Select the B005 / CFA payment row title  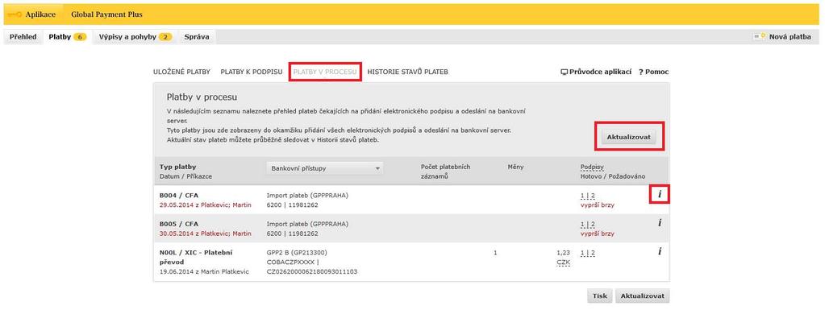click(179, 224)
